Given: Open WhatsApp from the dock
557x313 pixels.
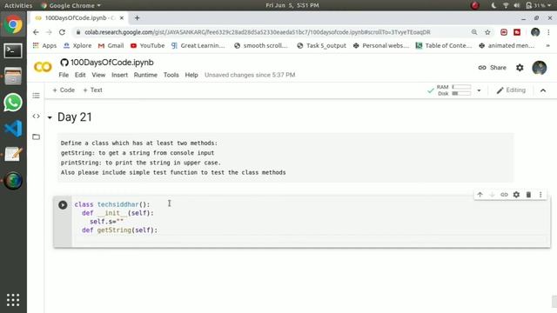Looking at the screenshot, I should (13, 103).
